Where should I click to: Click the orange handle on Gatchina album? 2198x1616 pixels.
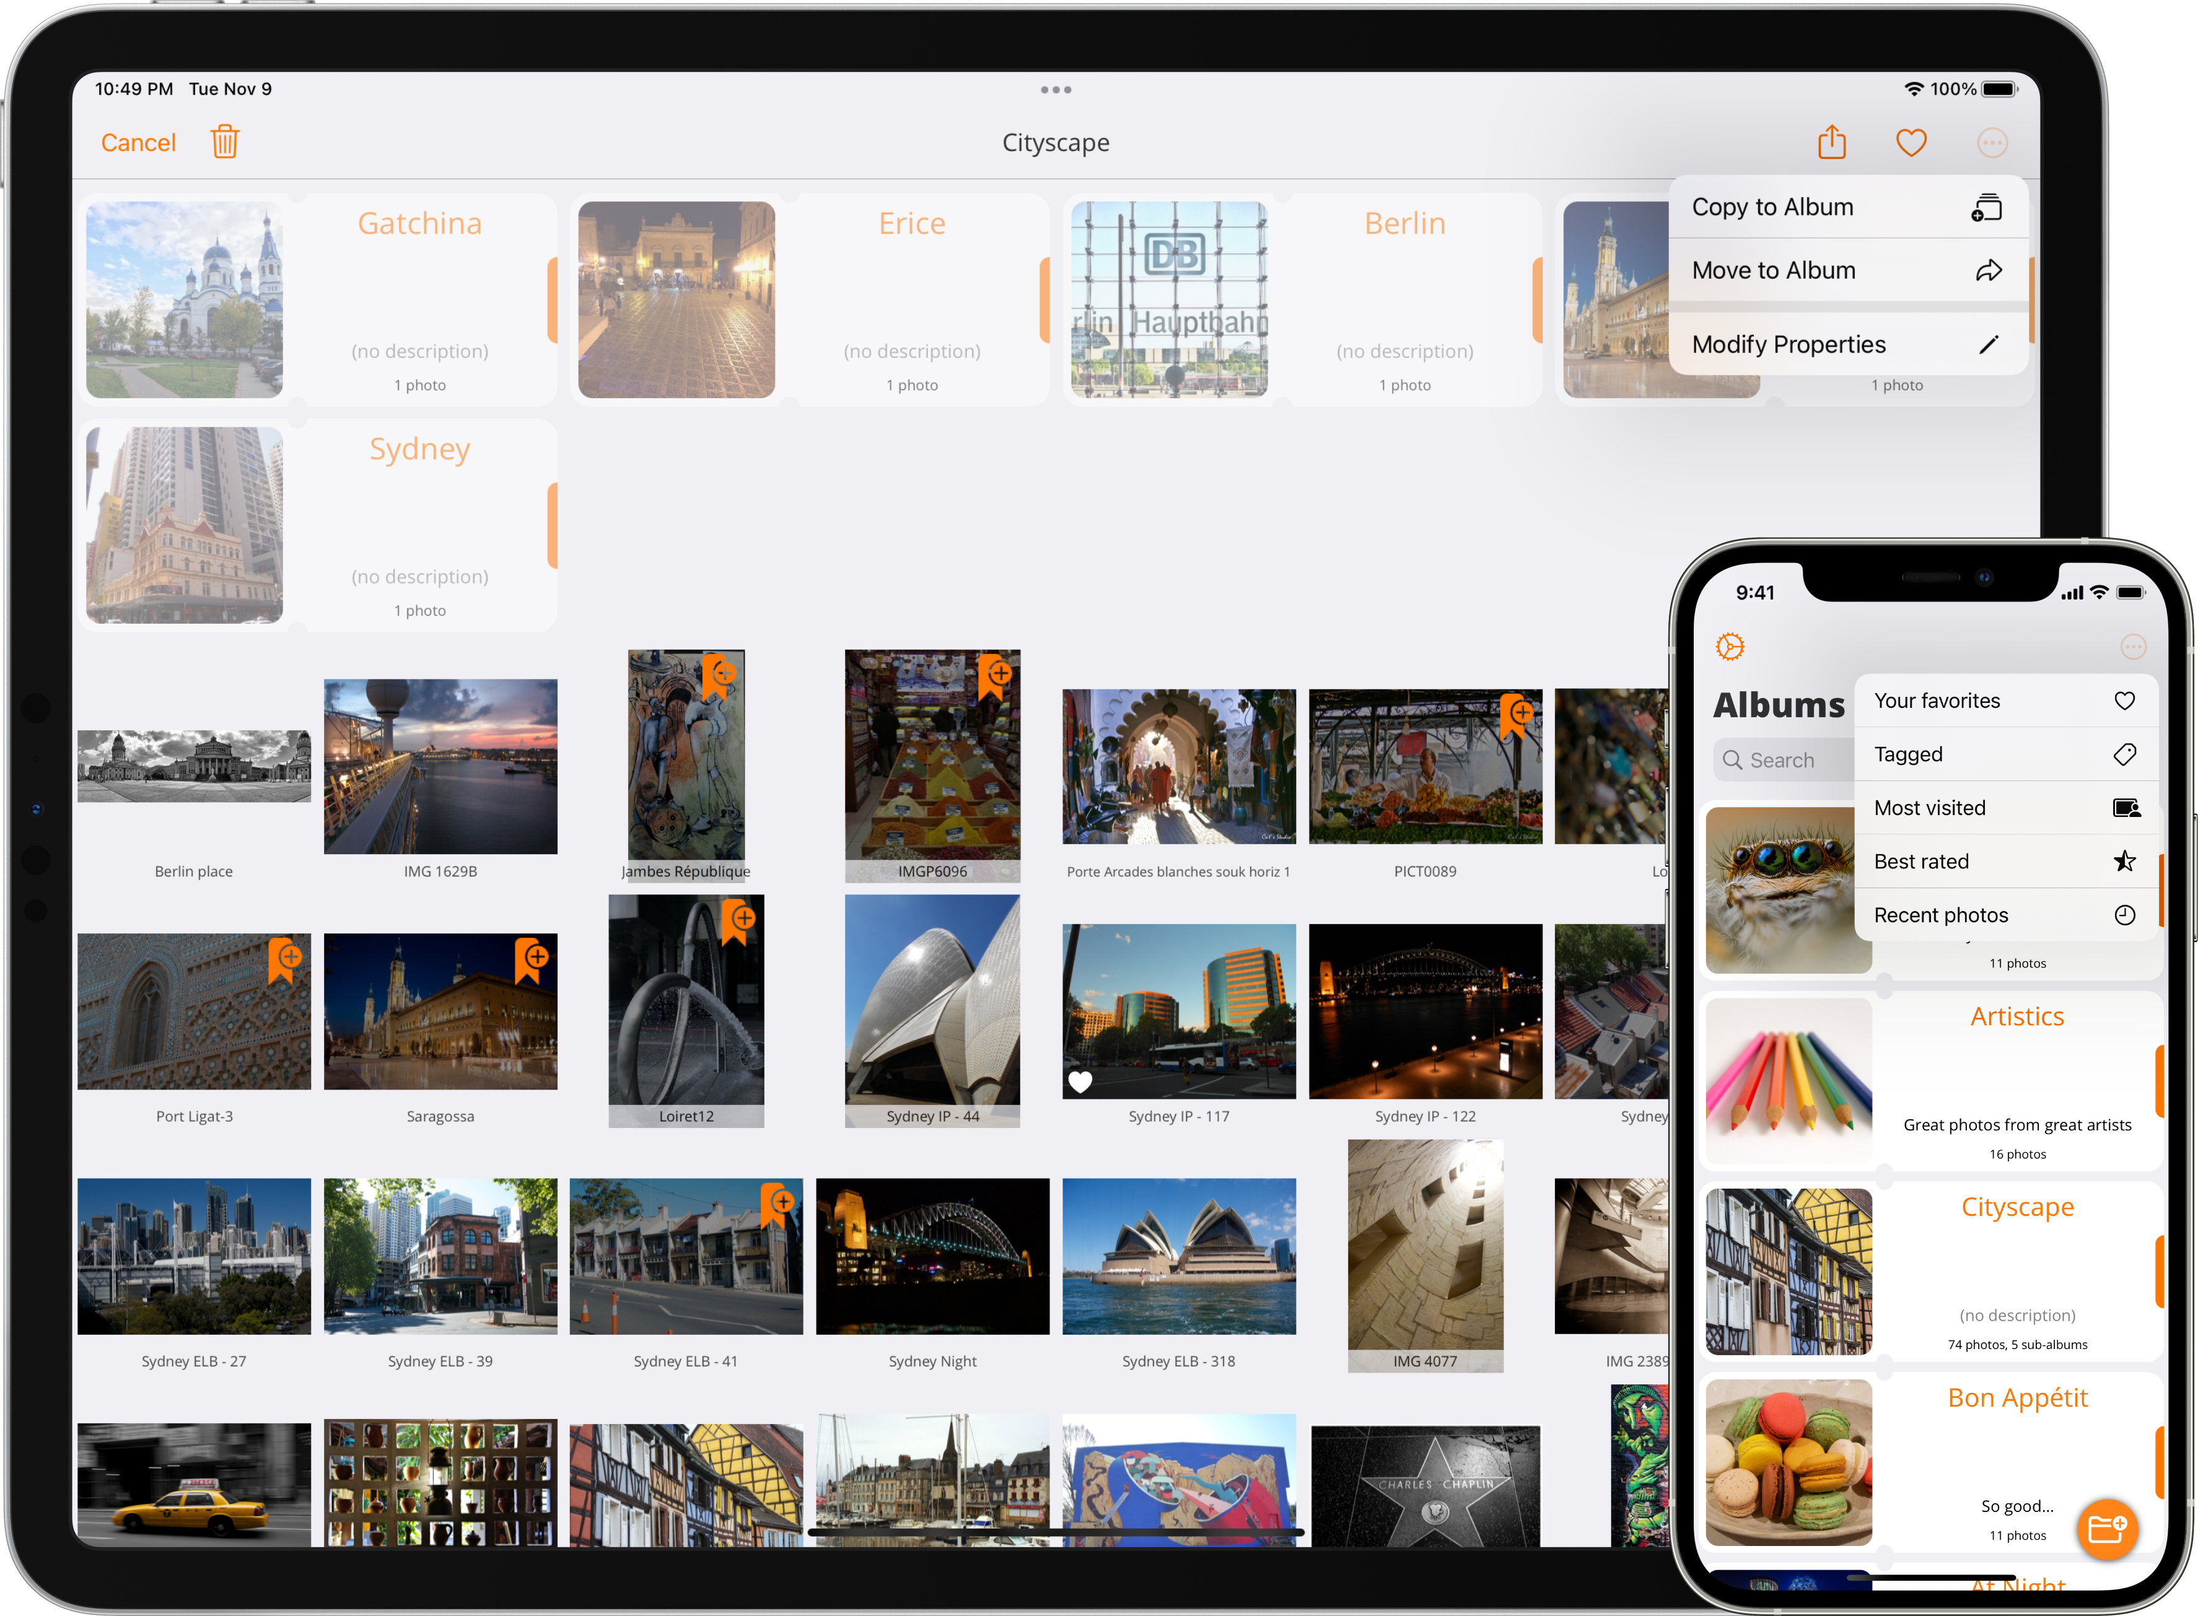coord(552,300)
